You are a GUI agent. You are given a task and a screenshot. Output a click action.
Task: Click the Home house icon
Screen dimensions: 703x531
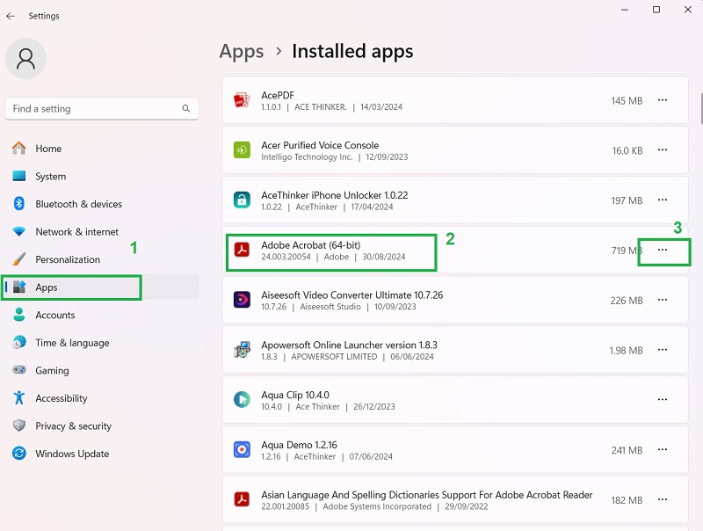click(x=18, y=148)
